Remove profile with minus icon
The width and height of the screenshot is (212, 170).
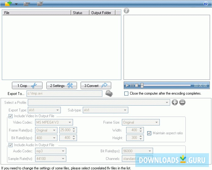[x=182, y=102]
